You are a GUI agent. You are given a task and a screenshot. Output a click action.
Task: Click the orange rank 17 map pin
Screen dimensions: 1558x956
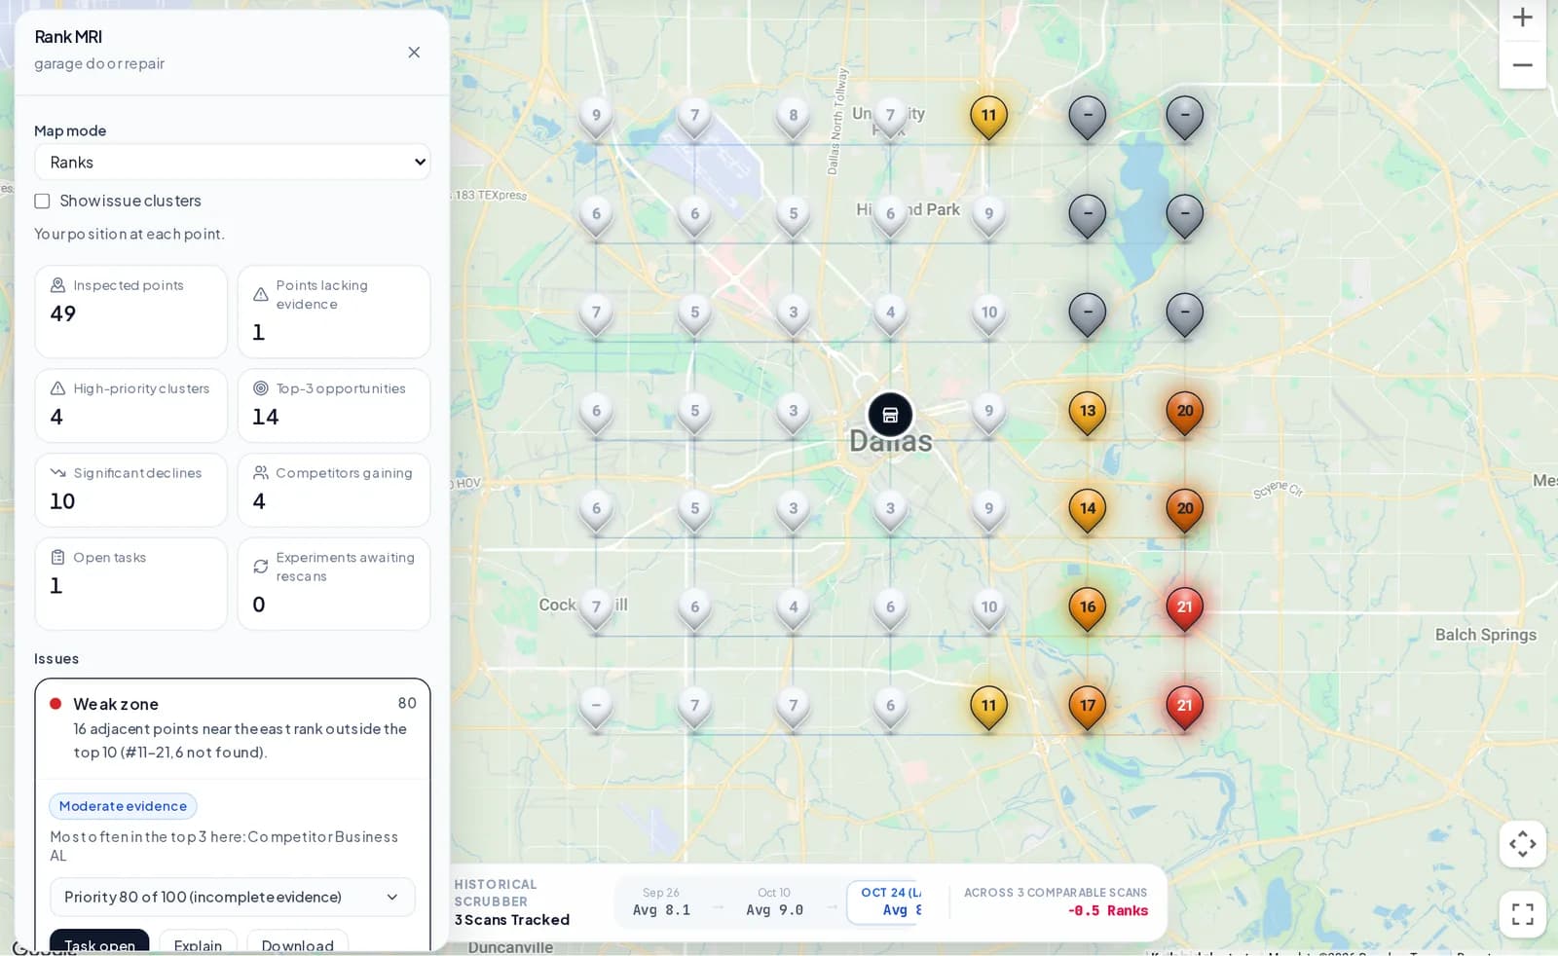click(1088, 709)
